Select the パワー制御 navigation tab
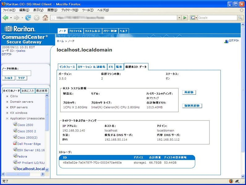Viewport: 246px width, 185px height. pyautogui.click(x=110, y=31)
